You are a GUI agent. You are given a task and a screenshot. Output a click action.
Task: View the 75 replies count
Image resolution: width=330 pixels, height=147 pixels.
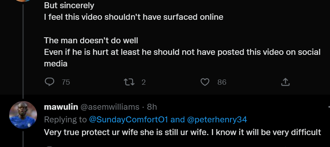(x=66, y=82)
